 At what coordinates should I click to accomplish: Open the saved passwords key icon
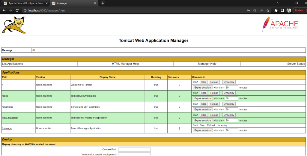(x=248, y=10)
